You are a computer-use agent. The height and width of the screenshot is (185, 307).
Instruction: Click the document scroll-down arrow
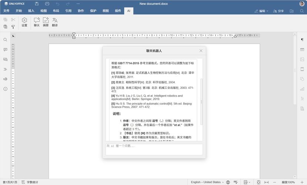[x=295, y=177]
